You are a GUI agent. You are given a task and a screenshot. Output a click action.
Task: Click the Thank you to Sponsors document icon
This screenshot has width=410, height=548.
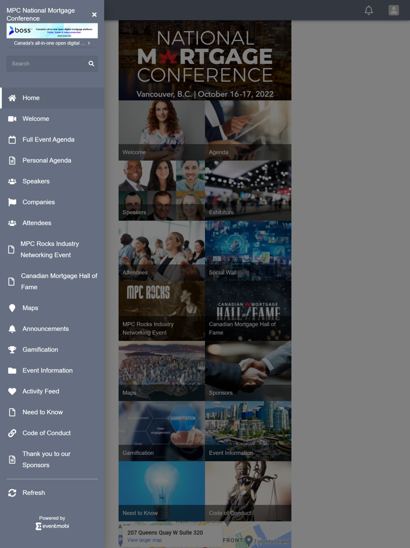coord(12,459)
